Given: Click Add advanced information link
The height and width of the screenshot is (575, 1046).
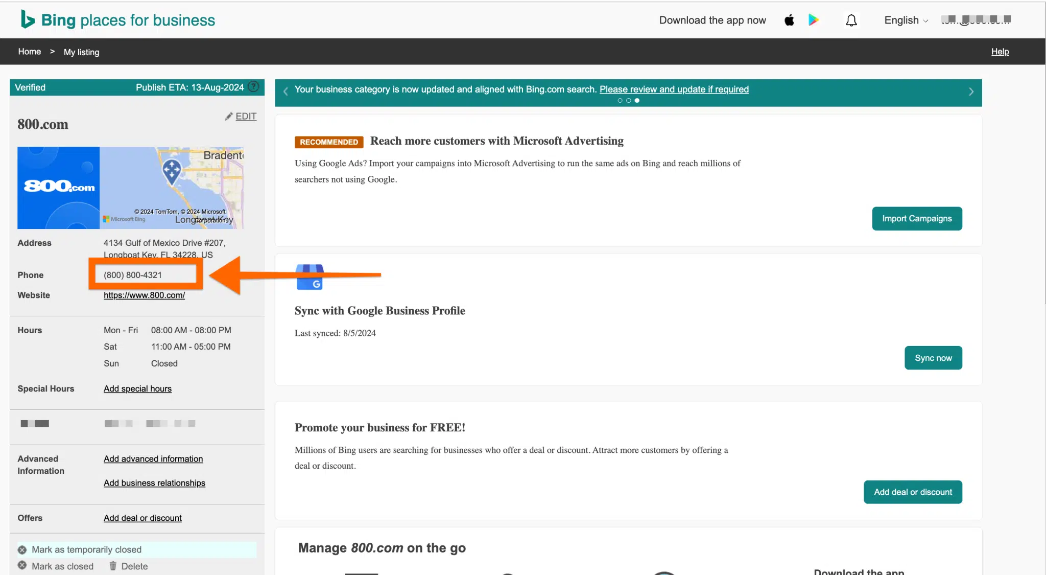Looking at the screenshot, I should pyautogui.click(x=153, y=459).
